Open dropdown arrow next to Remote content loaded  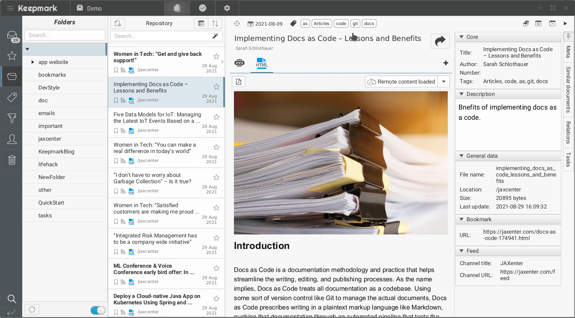pyautogui.click(x=444, y=82)
